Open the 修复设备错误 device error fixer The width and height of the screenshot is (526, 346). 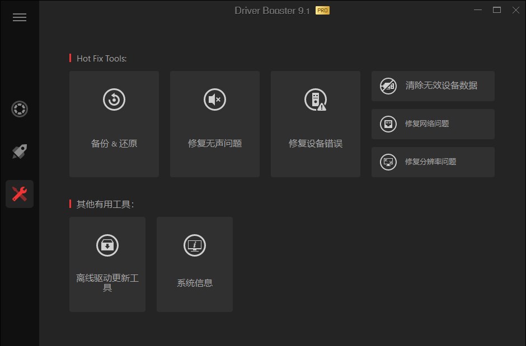pos(315,123)
